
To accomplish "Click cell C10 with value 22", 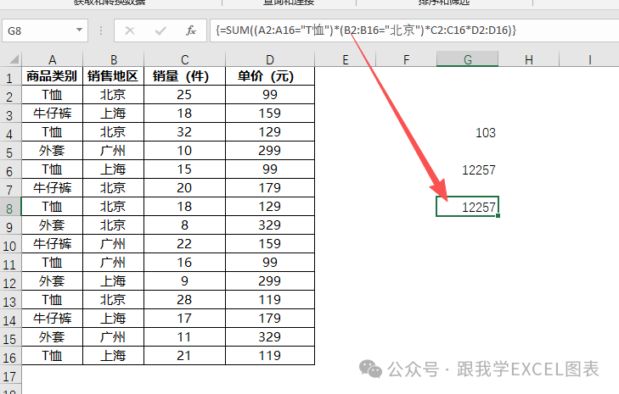I will (x=185, y=244).
